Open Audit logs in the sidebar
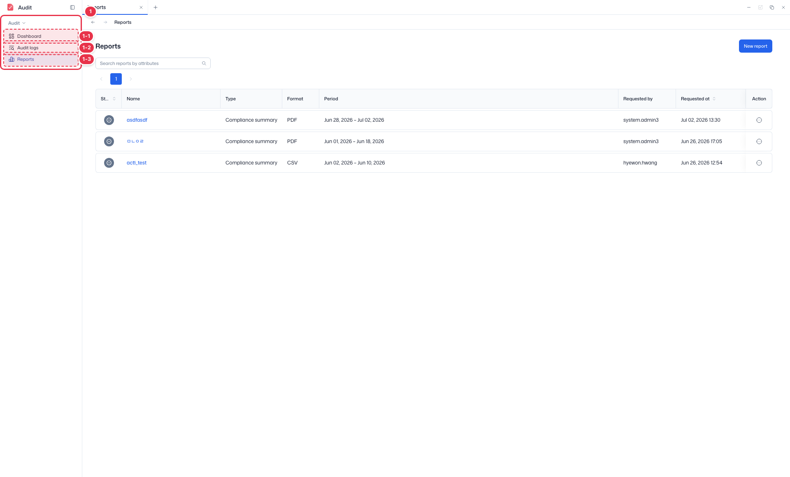790x477 pixels. click(41, 48)
